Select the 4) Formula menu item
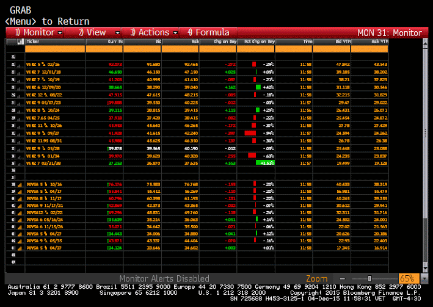Screen dimensions: 433x307 208,32
